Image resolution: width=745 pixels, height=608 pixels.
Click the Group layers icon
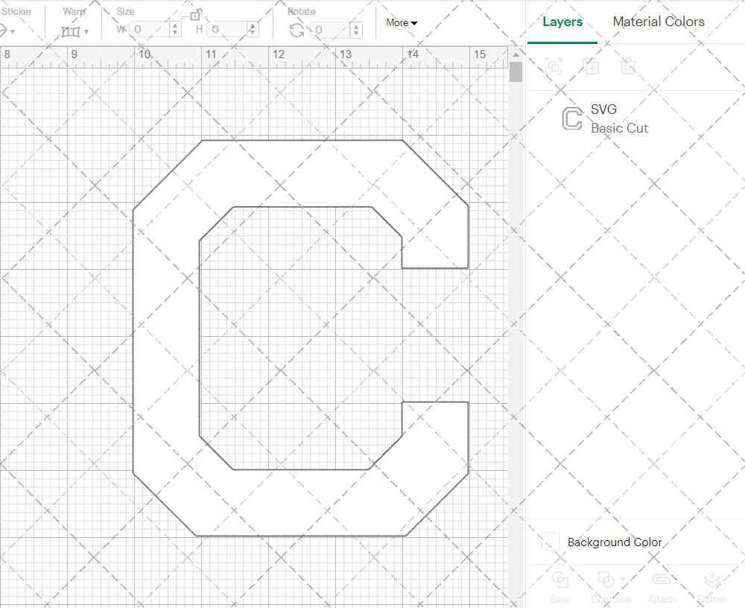click(x=554, y=66)
